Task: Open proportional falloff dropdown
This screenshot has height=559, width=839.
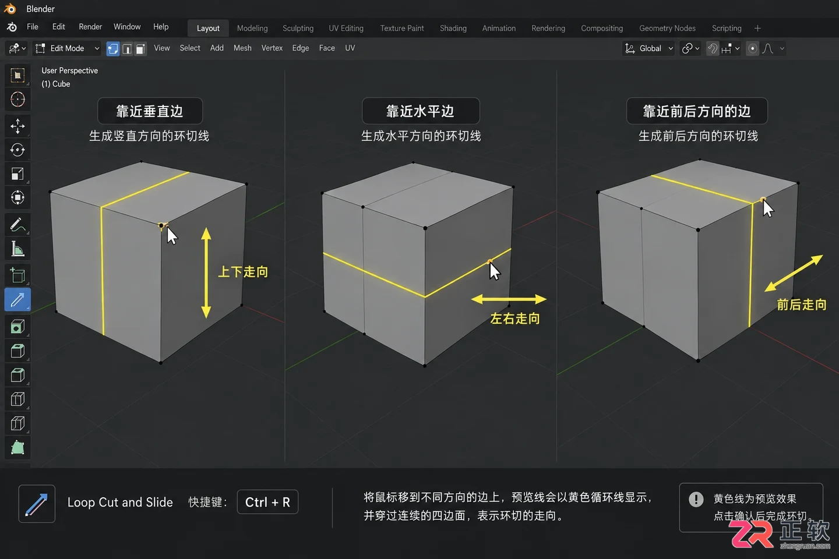Action: click(774, 48)
